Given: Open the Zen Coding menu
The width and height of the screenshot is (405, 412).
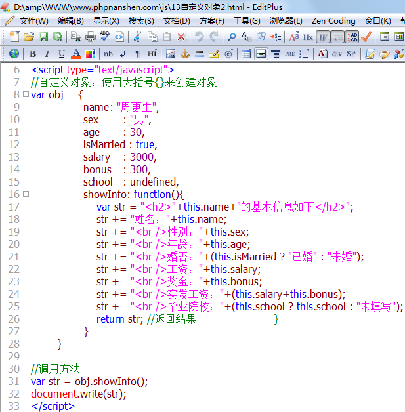Looking at the screenshot, I should tap(333, 21).
